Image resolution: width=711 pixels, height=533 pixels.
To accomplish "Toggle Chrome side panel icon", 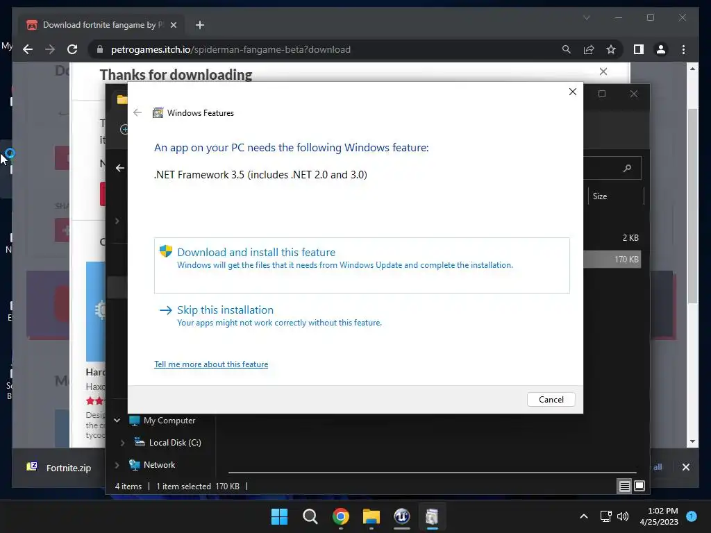I will point(639,49).
